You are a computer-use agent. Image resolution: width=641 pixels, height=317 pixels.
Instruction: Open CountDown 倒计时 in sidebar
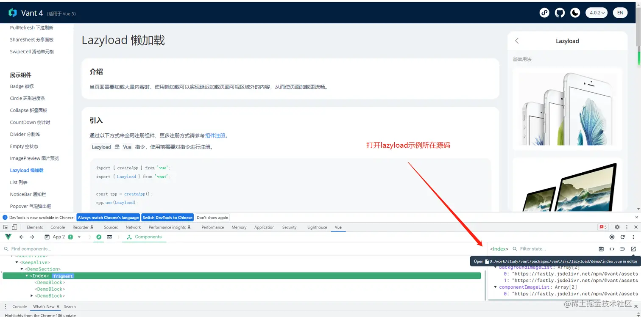(30, 122)
